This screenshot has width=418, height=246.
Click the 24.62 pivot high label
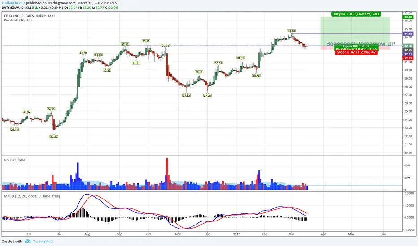pos(27,112)
